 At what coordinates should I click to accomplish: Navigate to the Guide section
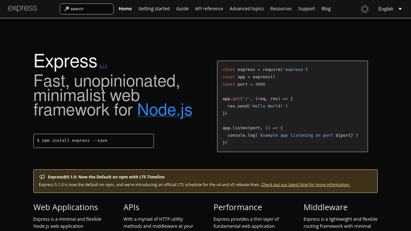point(182,9)
